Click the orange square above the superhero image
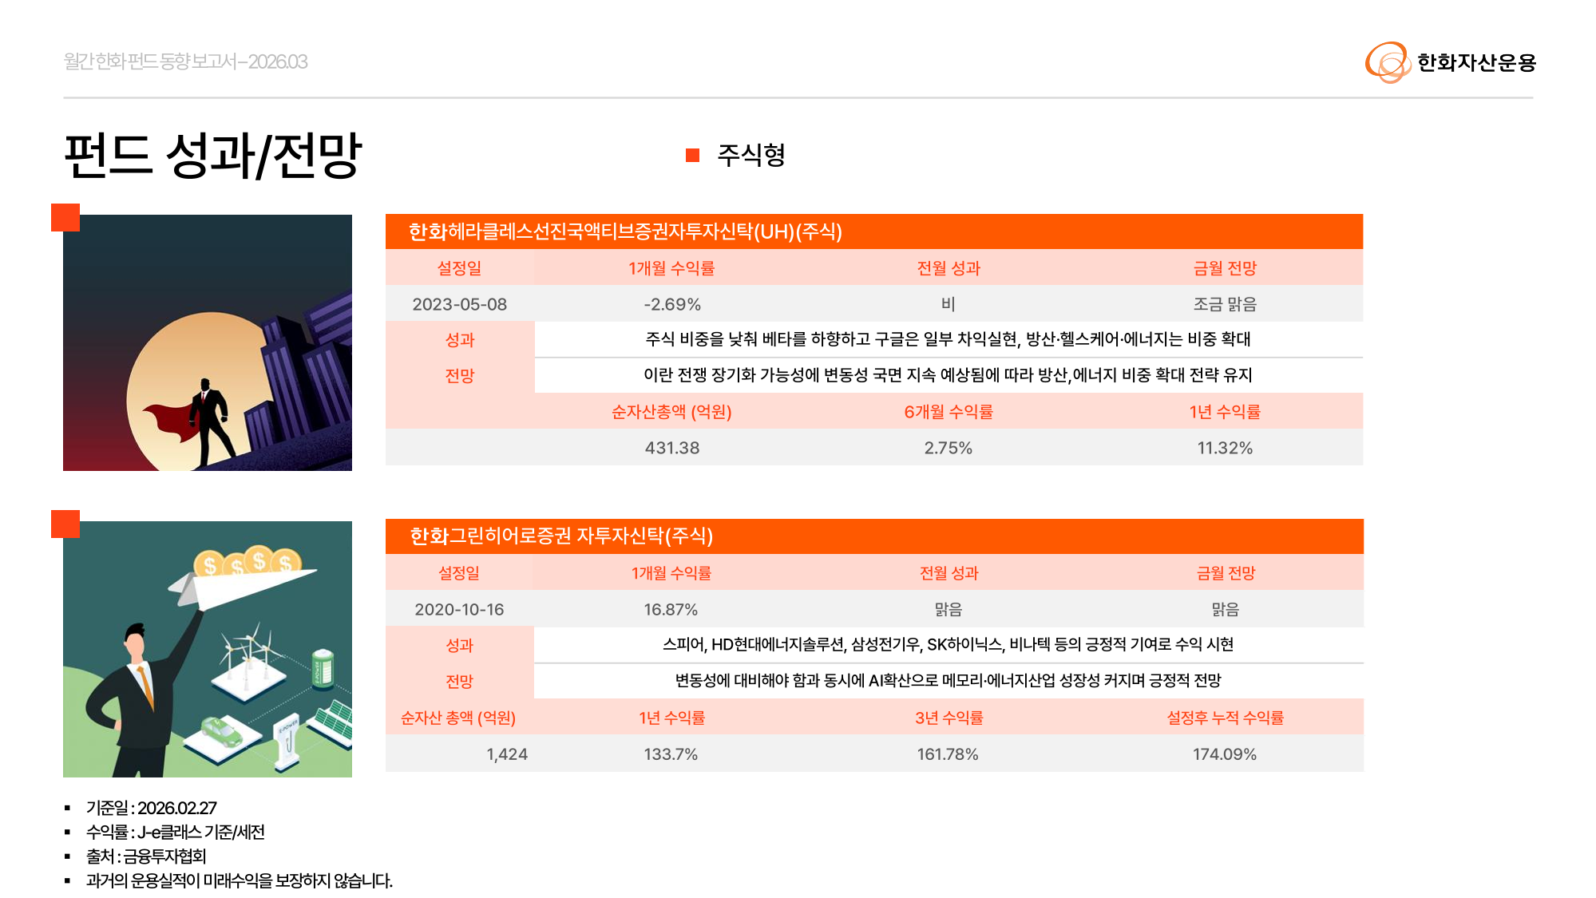Viewport: 1596px width, 898px height. point(65,217)
